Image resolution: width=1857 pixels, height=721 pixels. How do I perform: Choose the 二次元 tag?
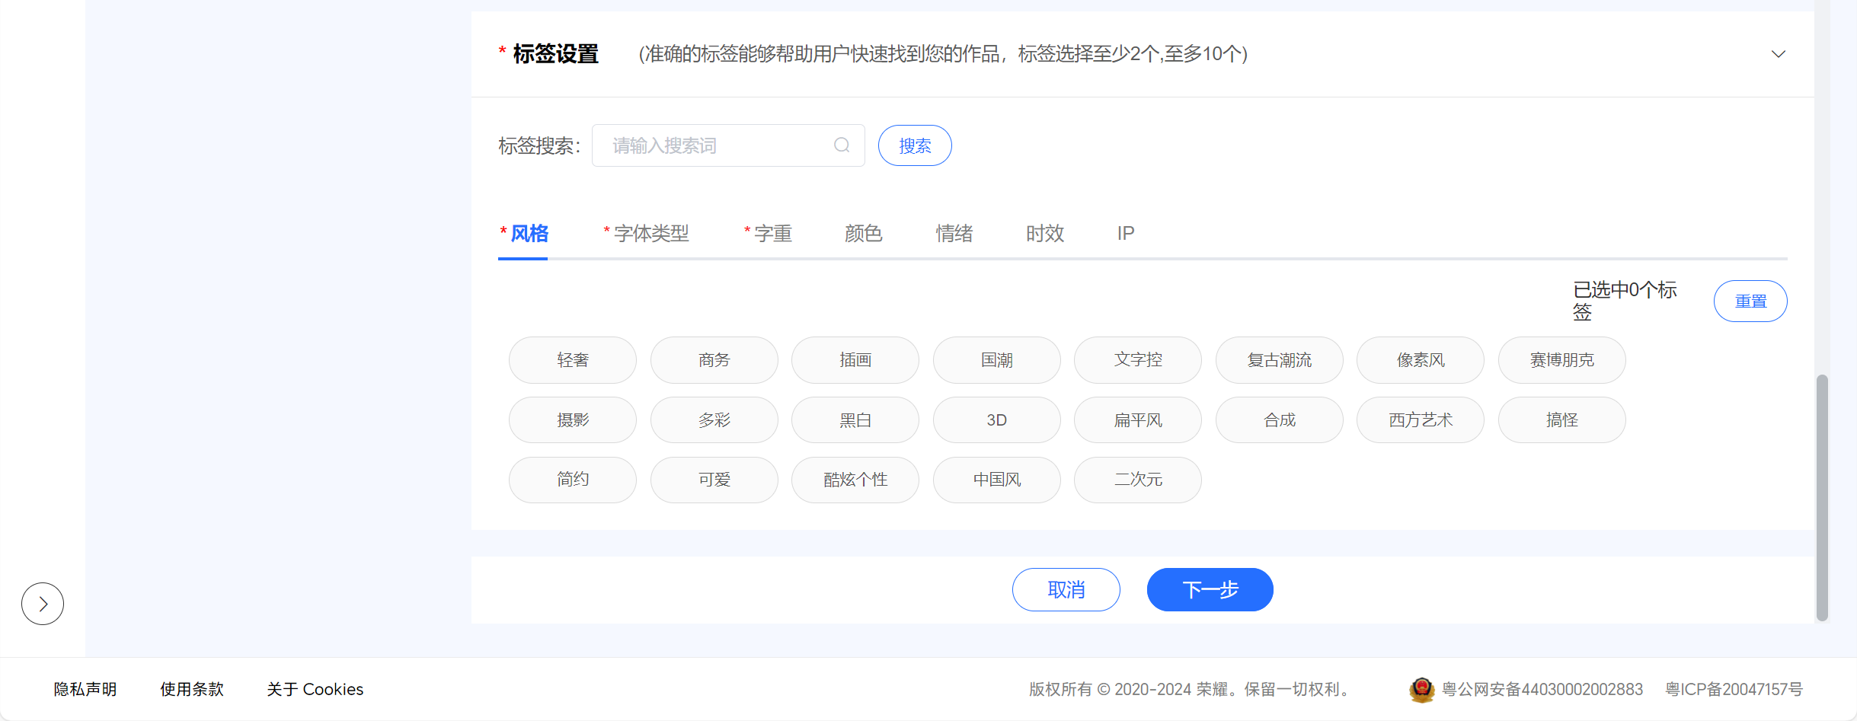tap(1137, 480)
